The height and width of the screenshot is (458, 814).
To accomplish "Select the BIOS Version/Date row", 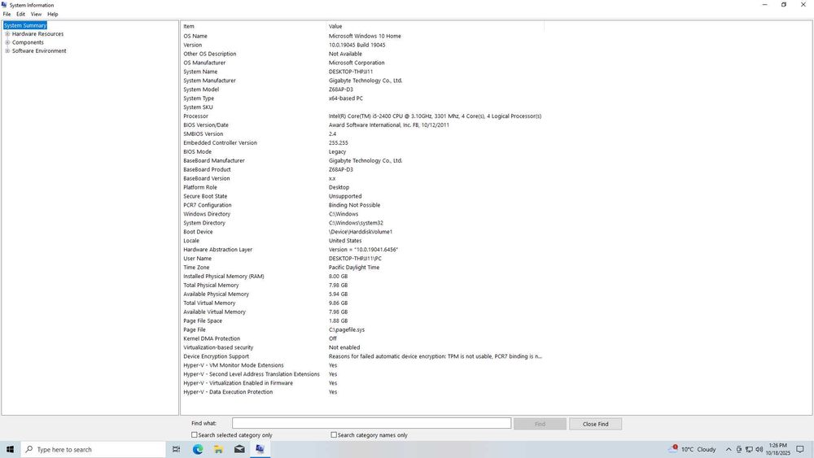I will click(x=362, y=125).
